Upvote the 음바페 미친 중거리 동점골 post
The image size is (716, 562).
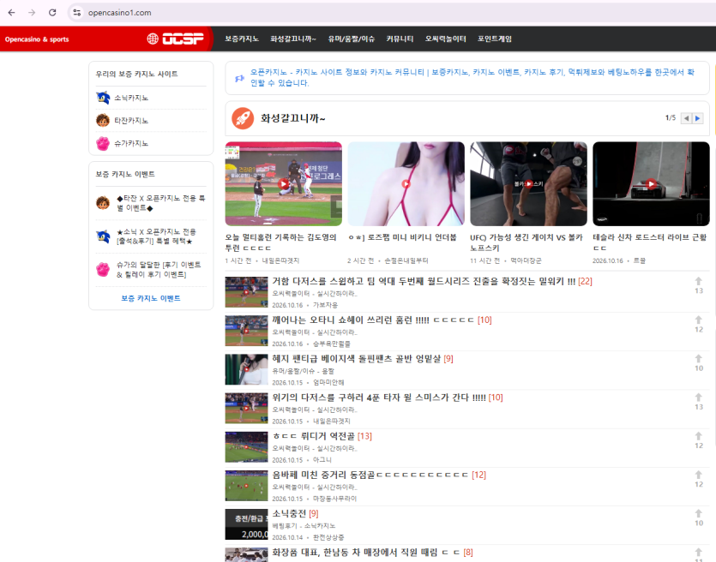(699, 475)
